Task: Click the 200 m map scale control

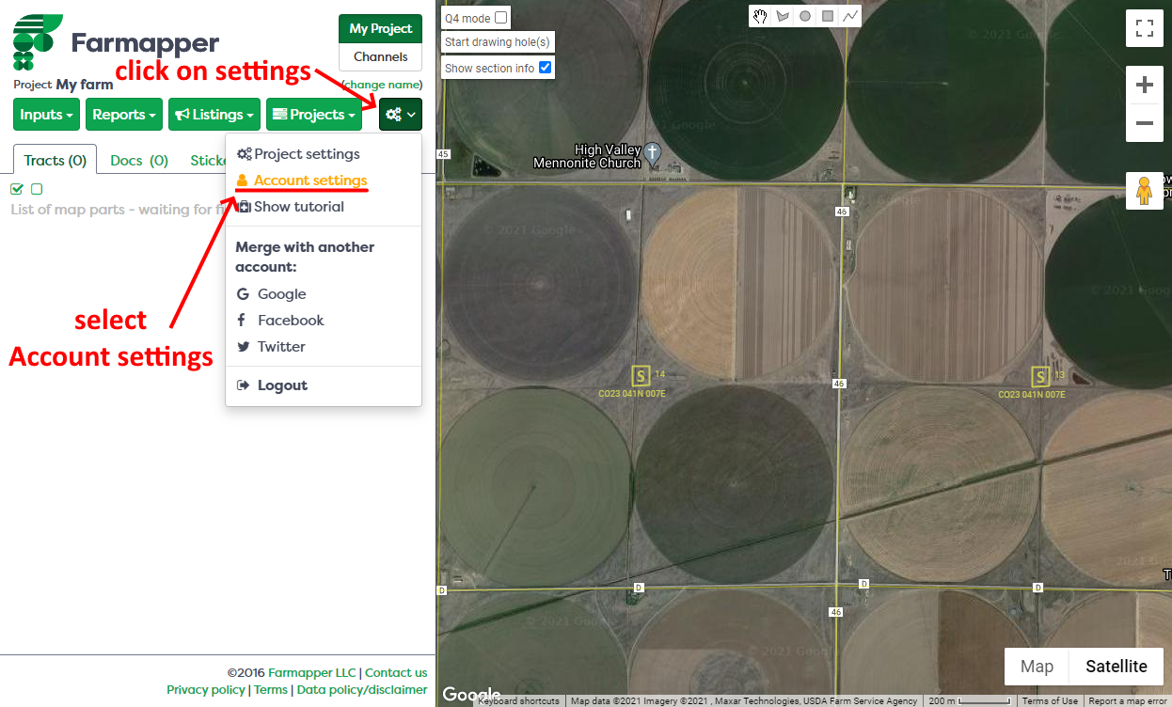Action: (x=970, y=701)
